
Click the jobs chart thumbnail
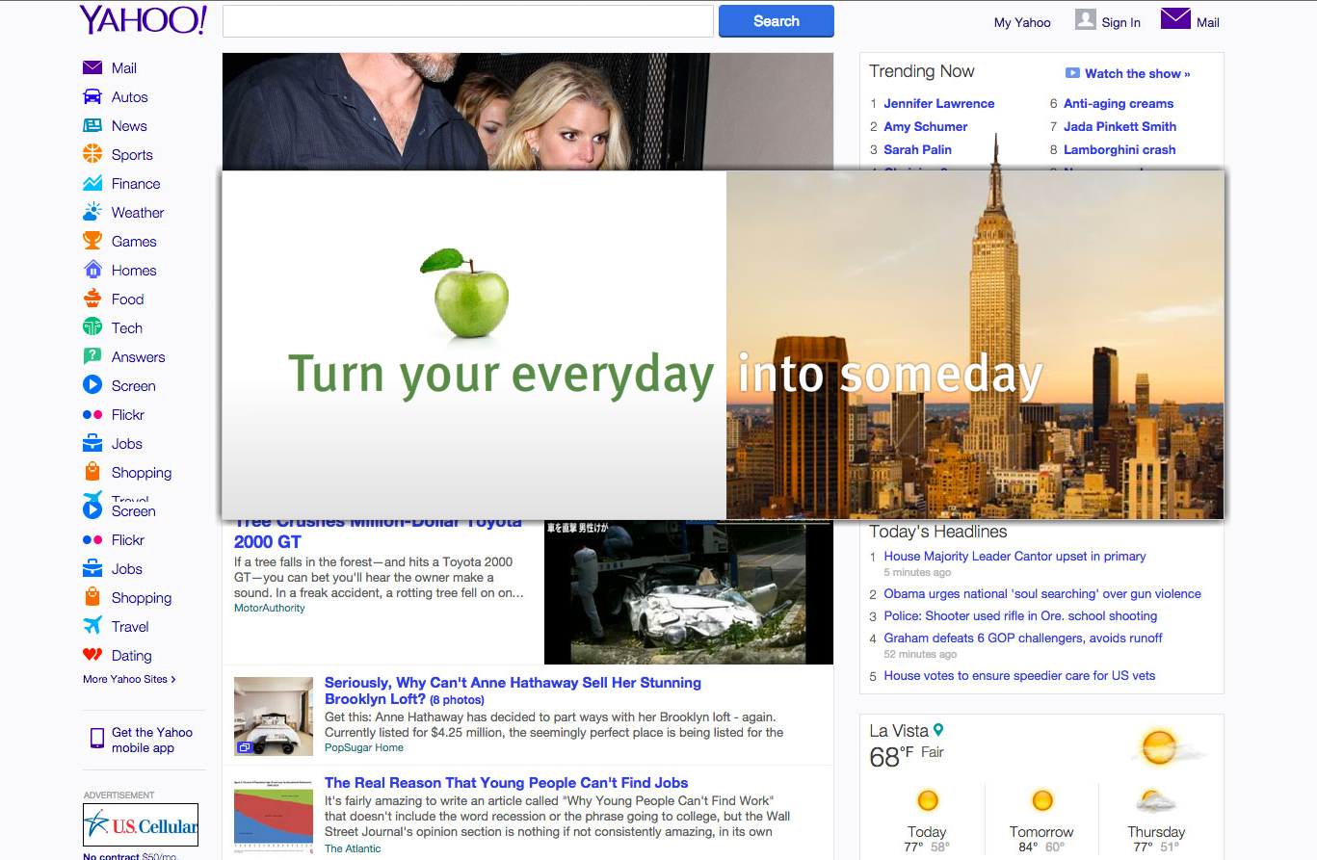pos(274,817)
